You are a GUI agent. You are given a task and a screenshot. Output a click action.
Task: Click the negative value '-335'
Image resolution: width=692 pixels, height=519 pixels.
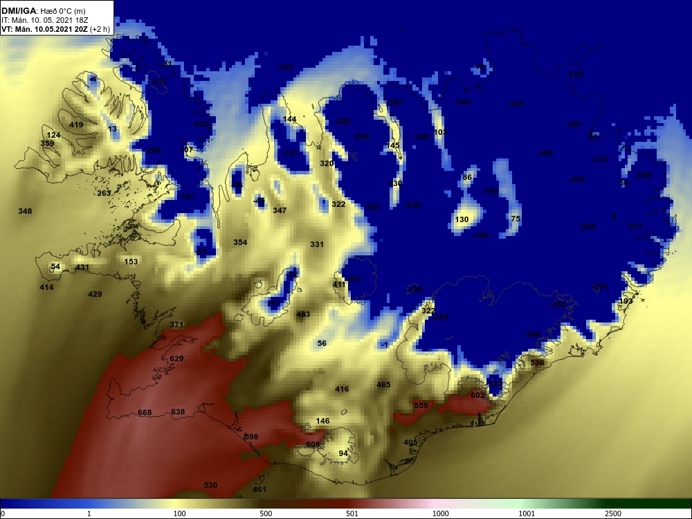pos(516,104)
